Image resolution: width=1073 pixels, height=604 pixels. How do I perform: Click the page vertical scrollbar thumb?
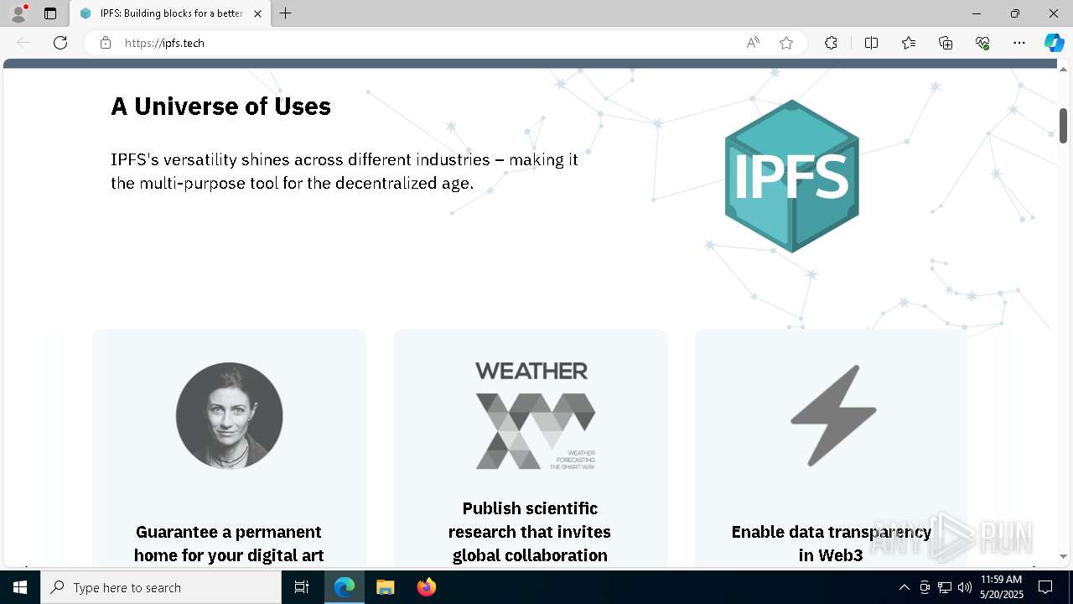(1063, 126)
